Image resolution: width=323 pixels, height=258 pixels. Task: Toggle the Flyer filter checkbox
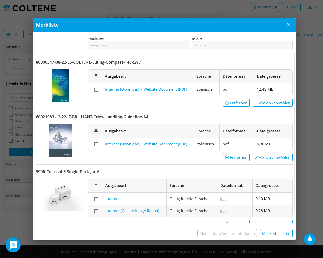coord(11,128)
